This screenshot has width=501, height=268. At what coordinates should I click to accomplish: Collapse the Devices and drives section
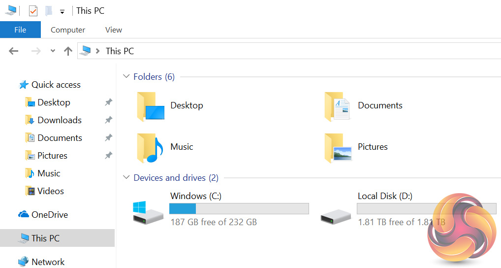coord(126,178)
